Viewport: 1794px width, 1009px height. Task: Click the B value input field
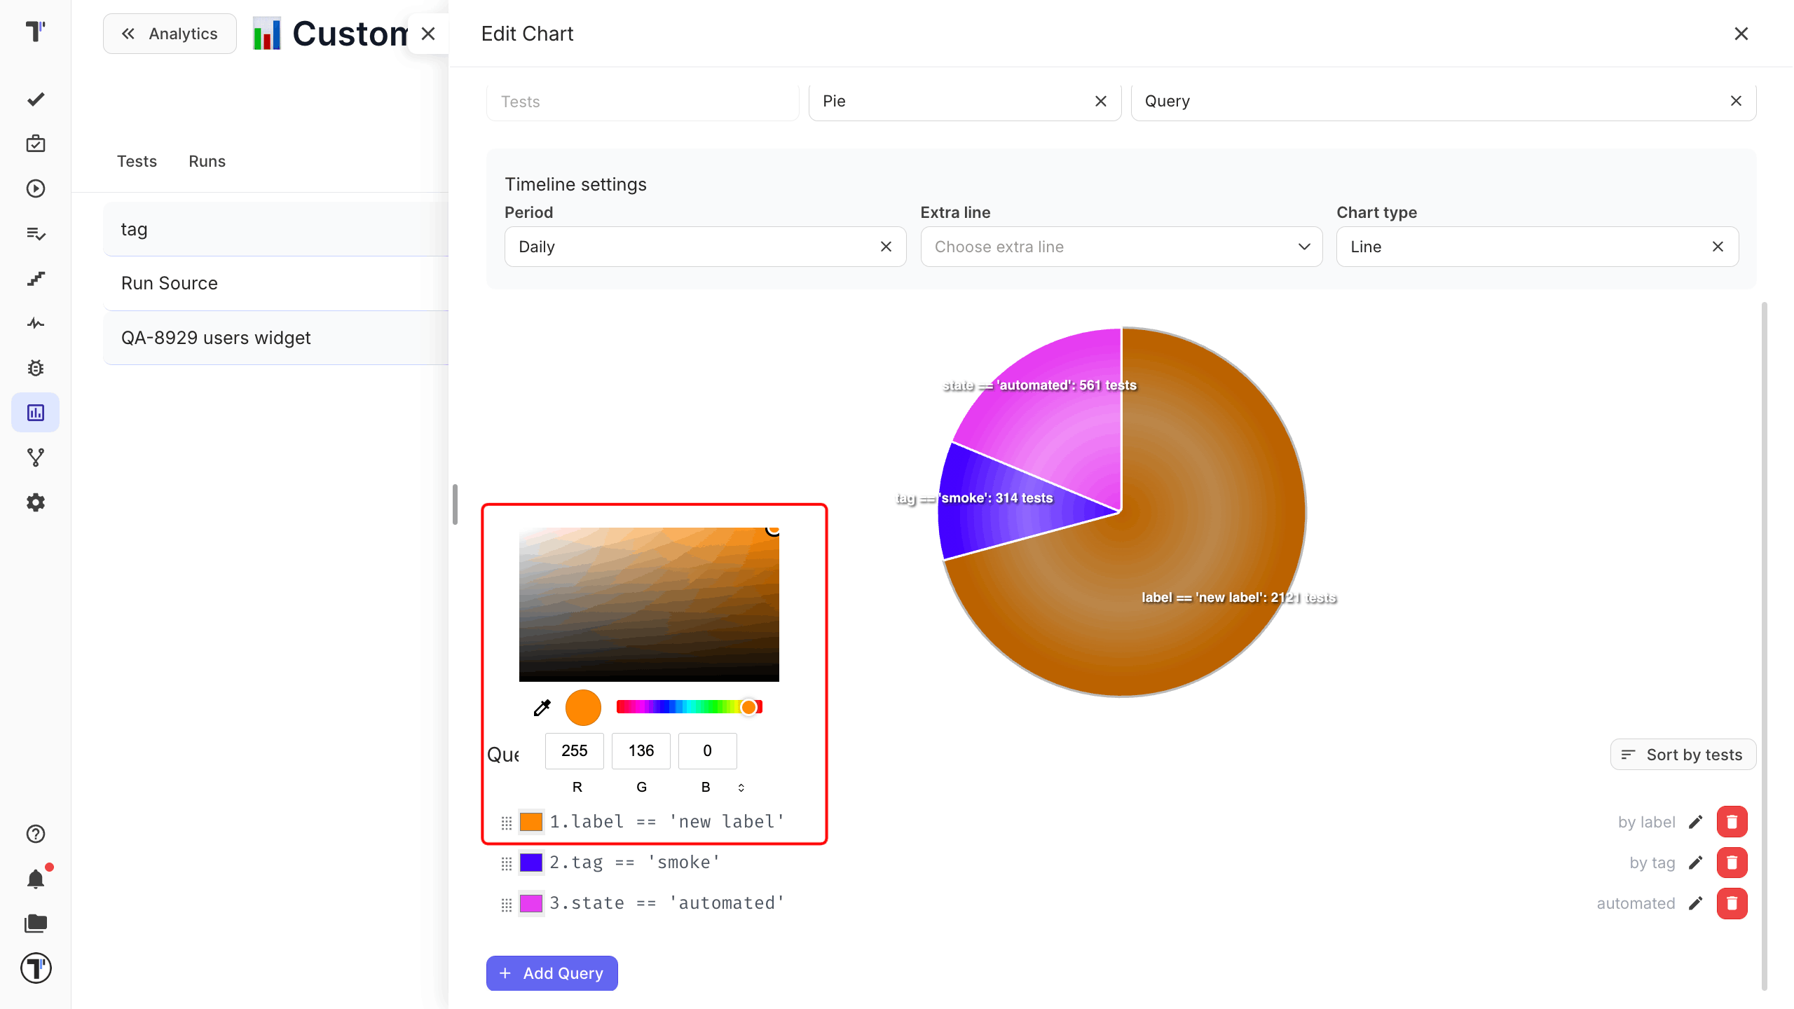[708, 750]
